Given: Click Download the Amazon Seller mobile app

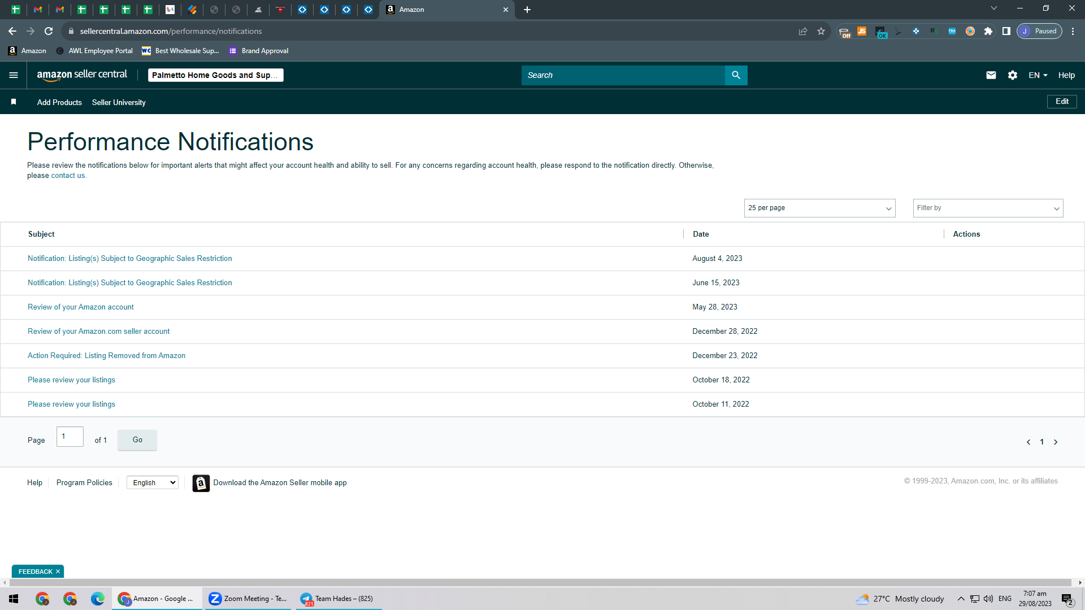Looking at the screenshot, I should (x=280, y=483).
